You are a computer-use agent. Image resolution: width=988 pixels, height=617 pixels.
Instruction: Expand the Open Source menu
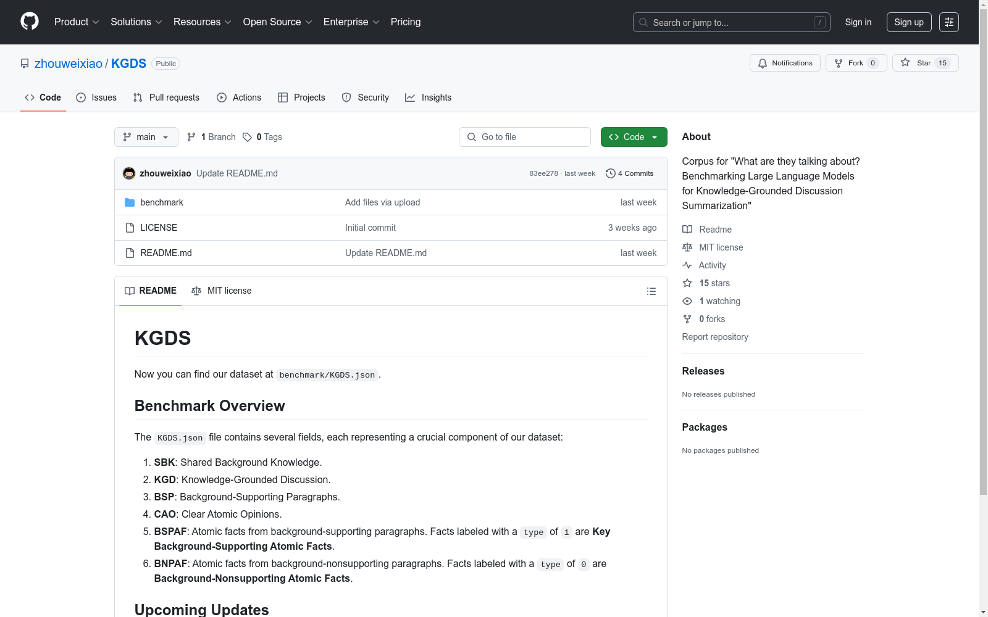pyautogui.click(x=278, y=22)
